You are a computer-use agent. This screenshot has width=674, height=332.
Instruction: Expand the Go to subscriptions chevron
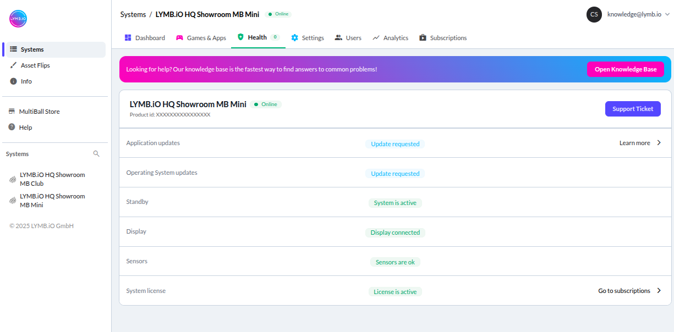point(659,290)
